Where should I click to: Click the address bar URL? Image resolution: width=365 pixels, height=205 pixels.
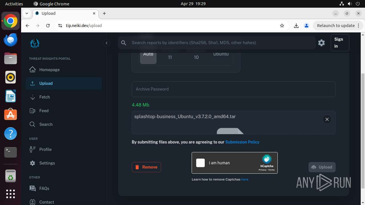point(84,26)
